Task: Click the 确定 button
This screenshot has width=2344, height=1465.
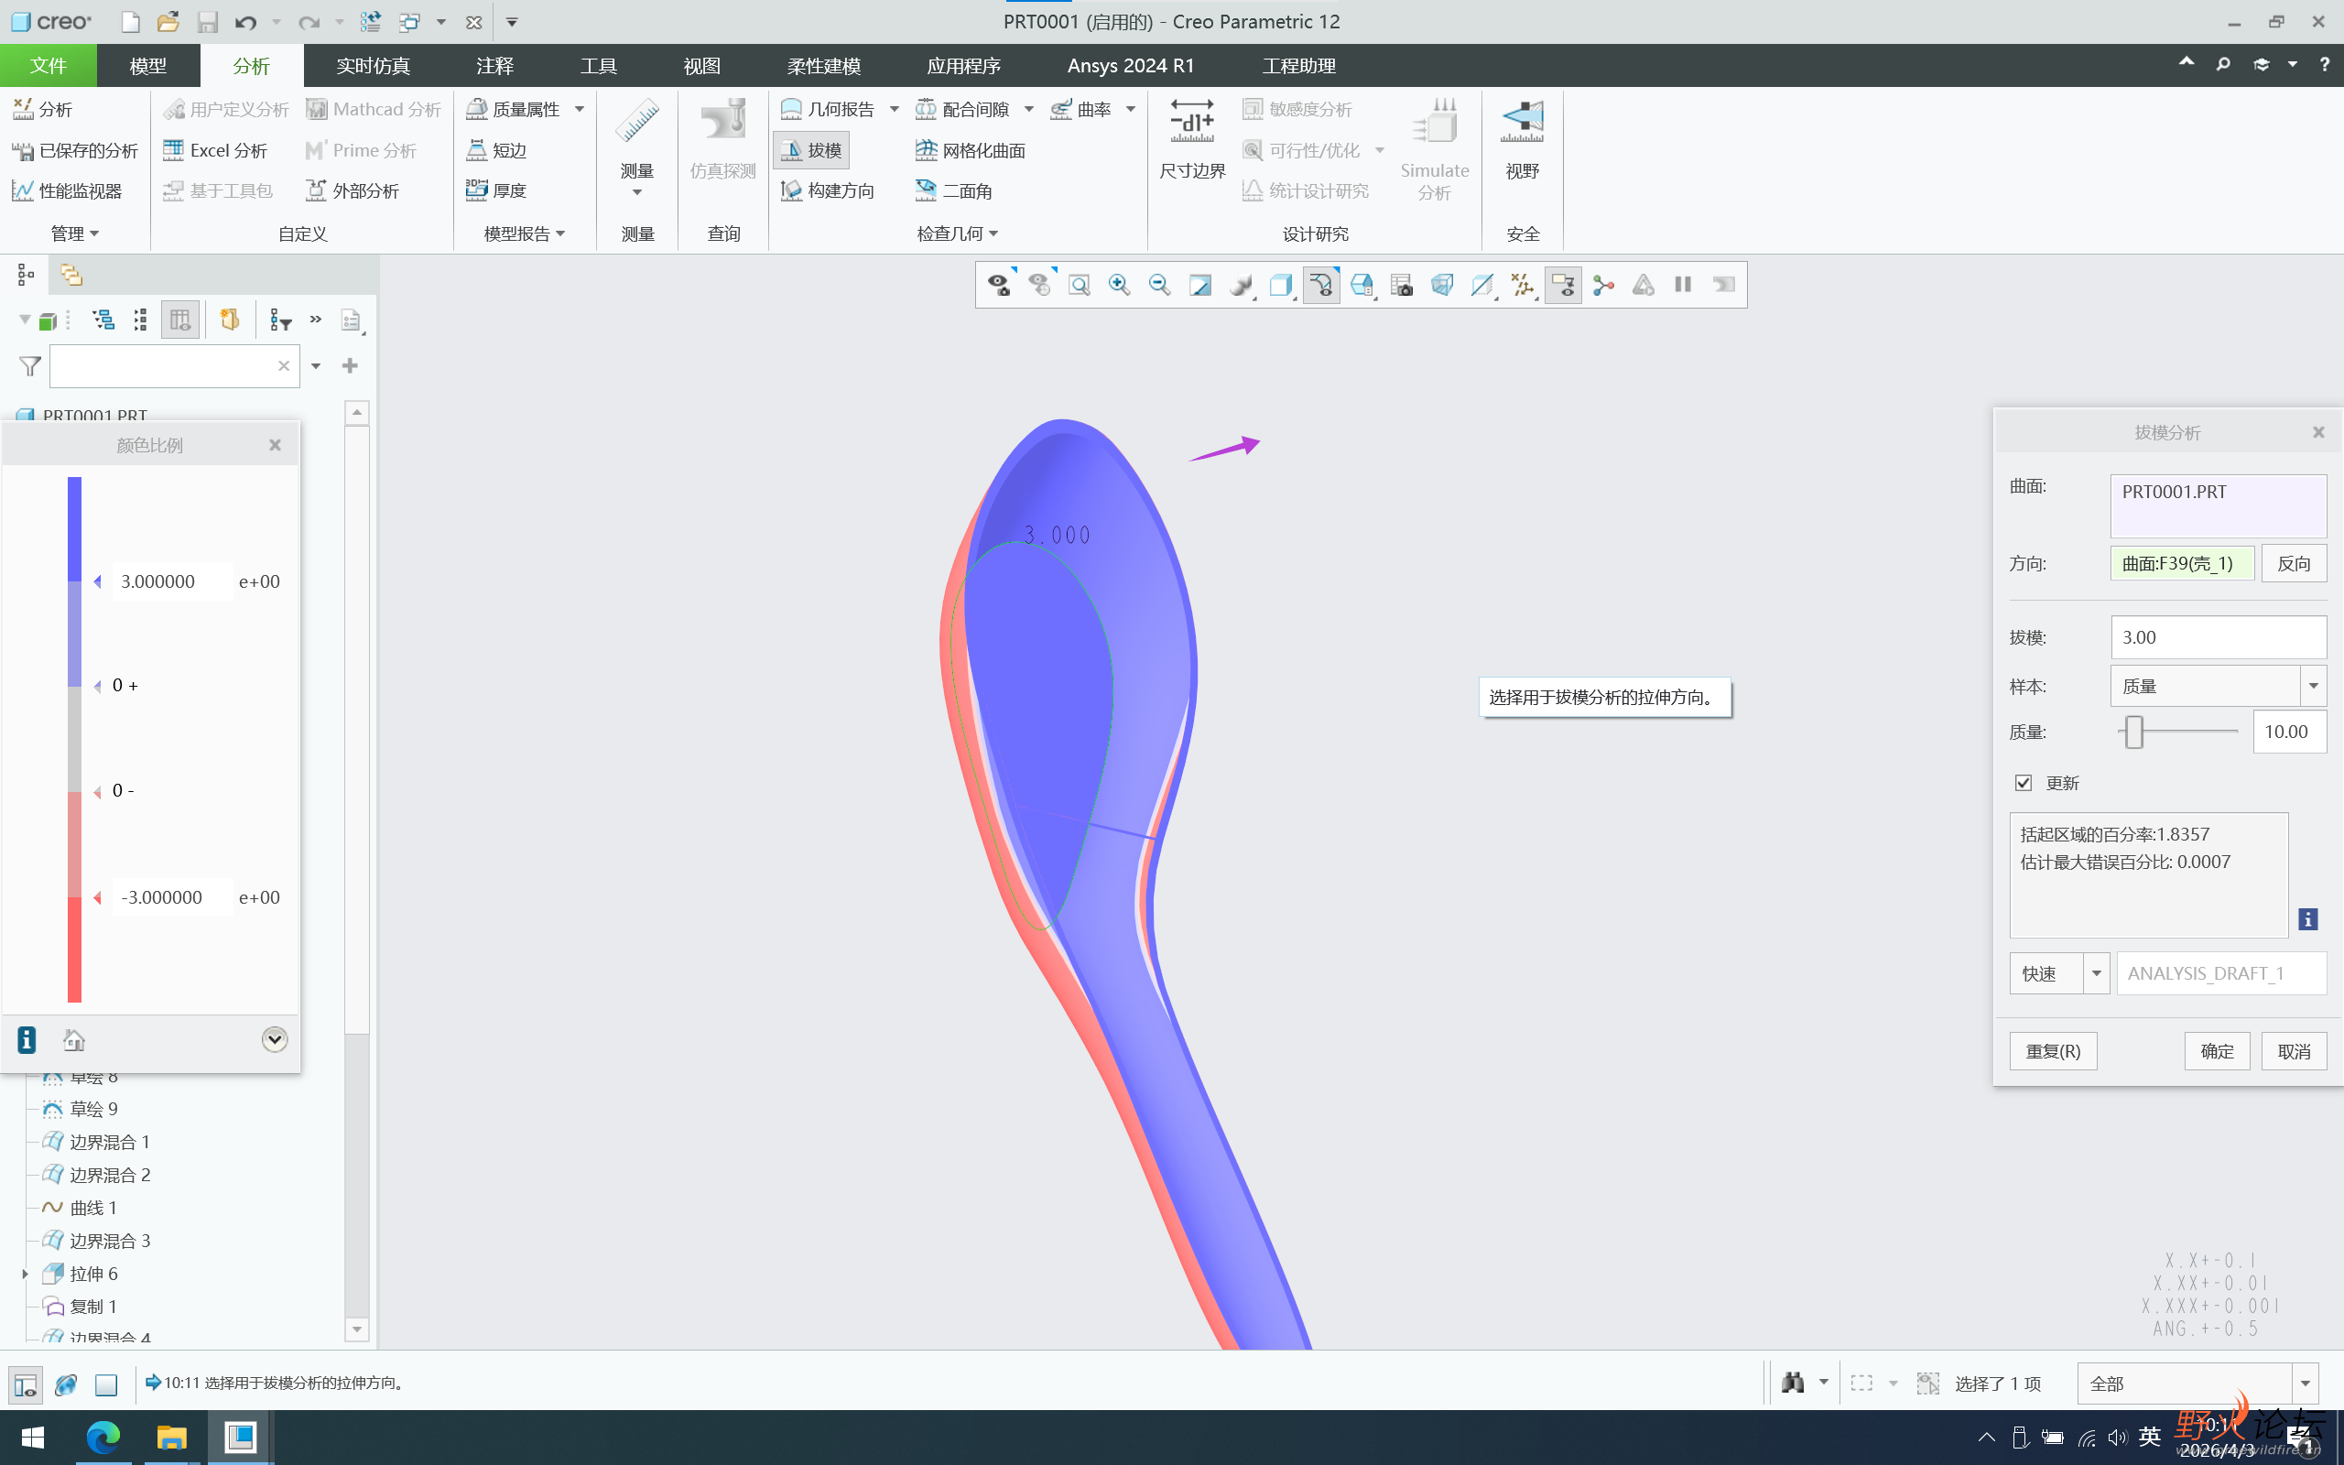Action: tap(2217, 1051)
